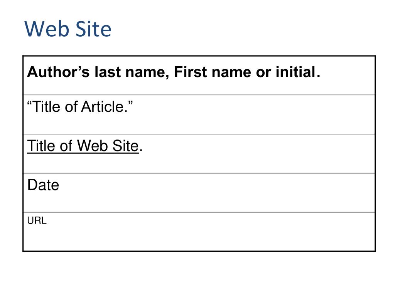Click the word "Site" in the blue heading
395x296 pixels.
[x=93, y=29]
